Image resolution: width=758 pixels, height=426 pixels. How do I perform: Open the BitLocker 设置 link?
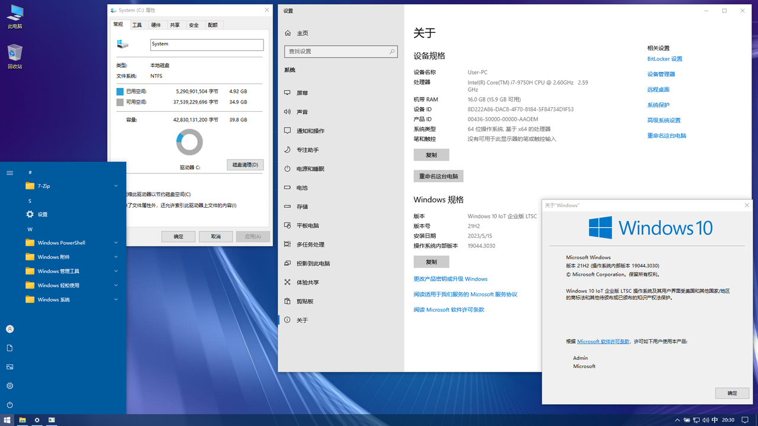(x=664, y=59)
